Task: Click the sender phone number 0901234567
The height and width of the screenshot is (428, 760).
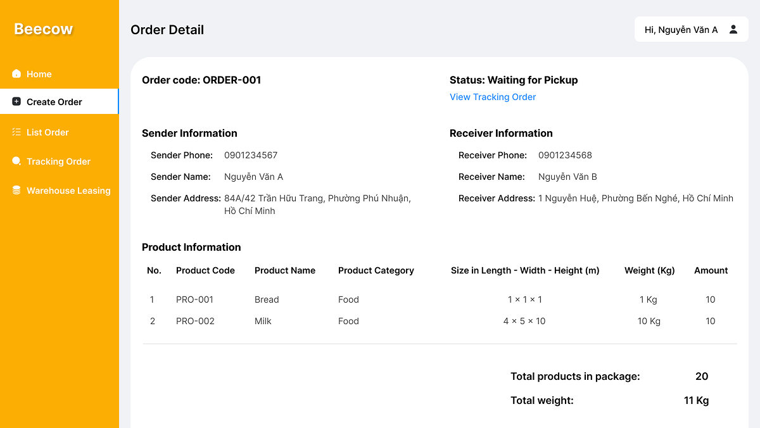Action: 251,155
